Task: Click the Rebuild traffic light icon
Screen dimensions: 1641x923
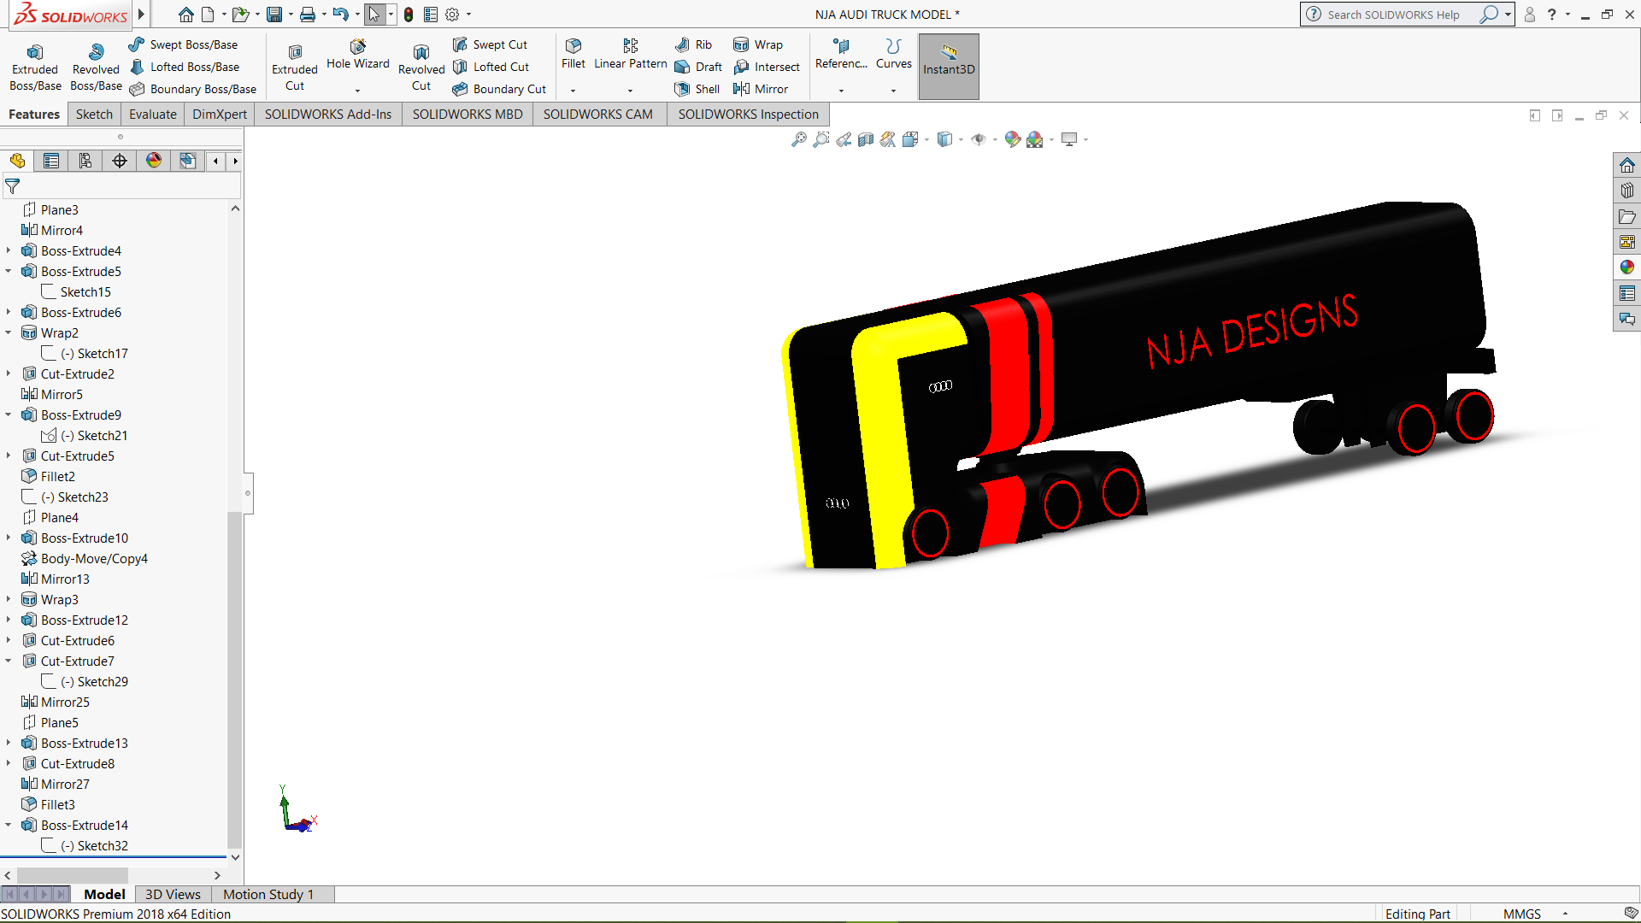Action: 409,15
